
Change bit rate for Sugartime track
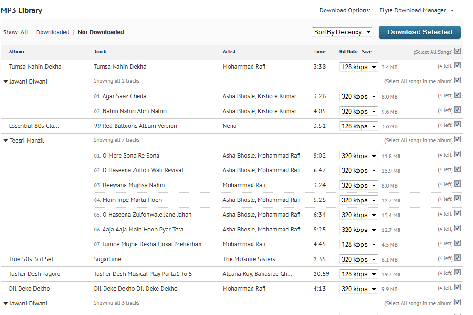pos(358,259)
